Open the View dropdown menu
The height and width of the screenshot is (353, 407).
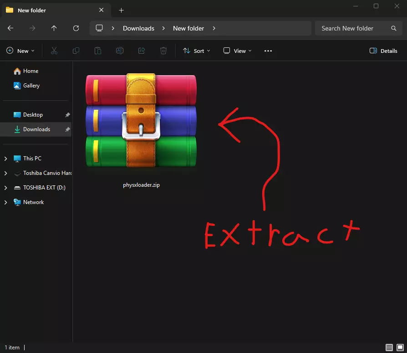237,51
